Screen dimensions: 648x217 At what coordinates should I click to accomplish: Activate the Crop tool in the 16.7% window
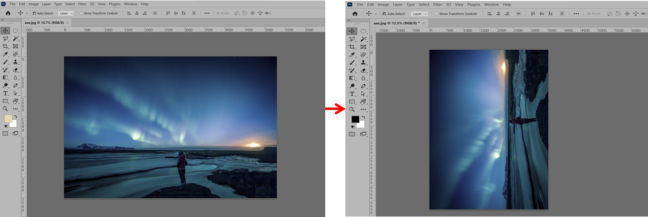point(5,46)
